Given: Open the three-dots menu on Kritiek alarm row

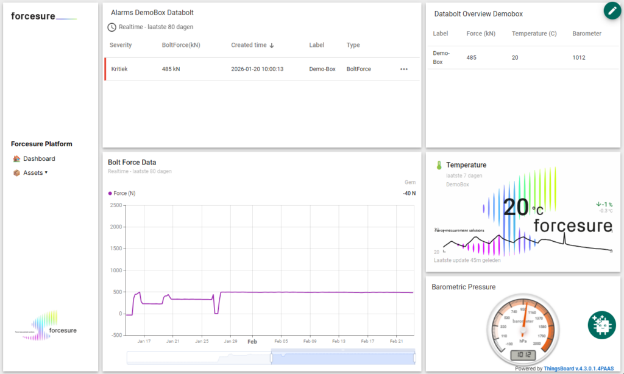Looking at the screenshot, I should coord(403,69).
